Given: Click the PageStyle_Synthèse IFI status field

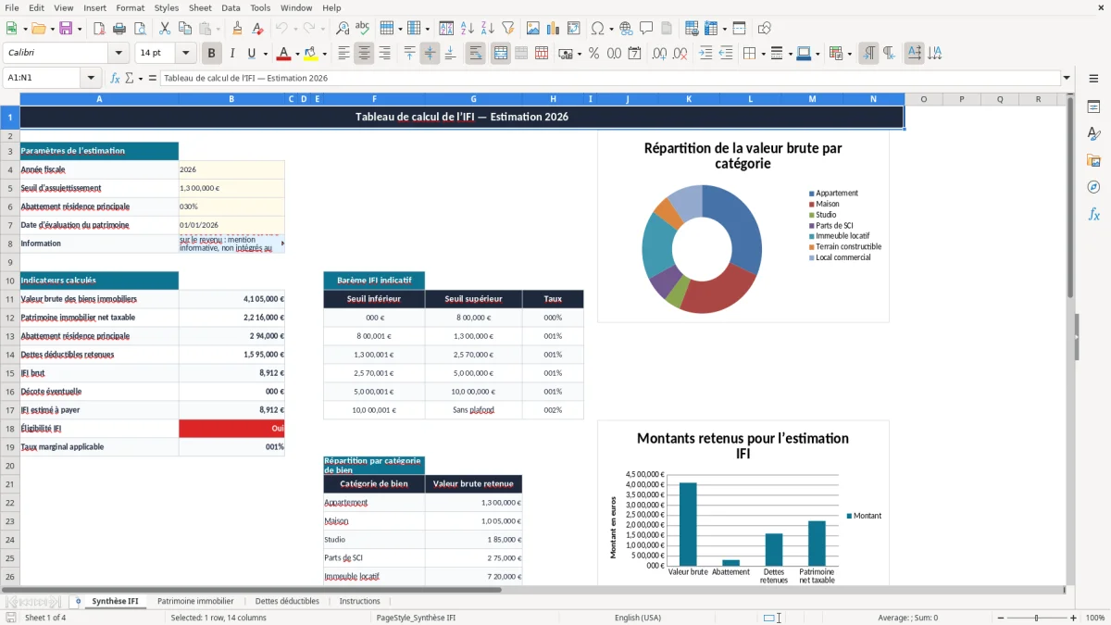Looking at the screenshot, I should [x=416, y=618].
